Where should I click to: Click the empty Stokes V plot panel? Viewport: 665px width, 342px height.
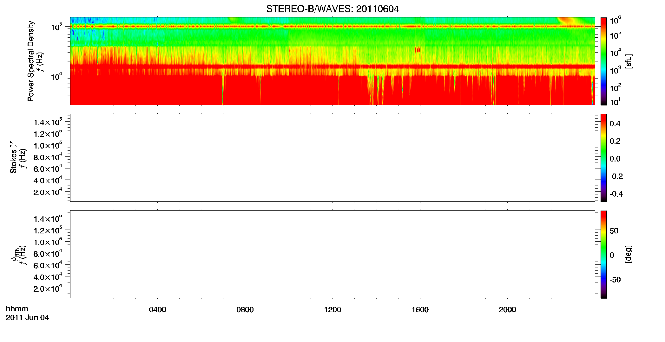[x=332, y=158]
